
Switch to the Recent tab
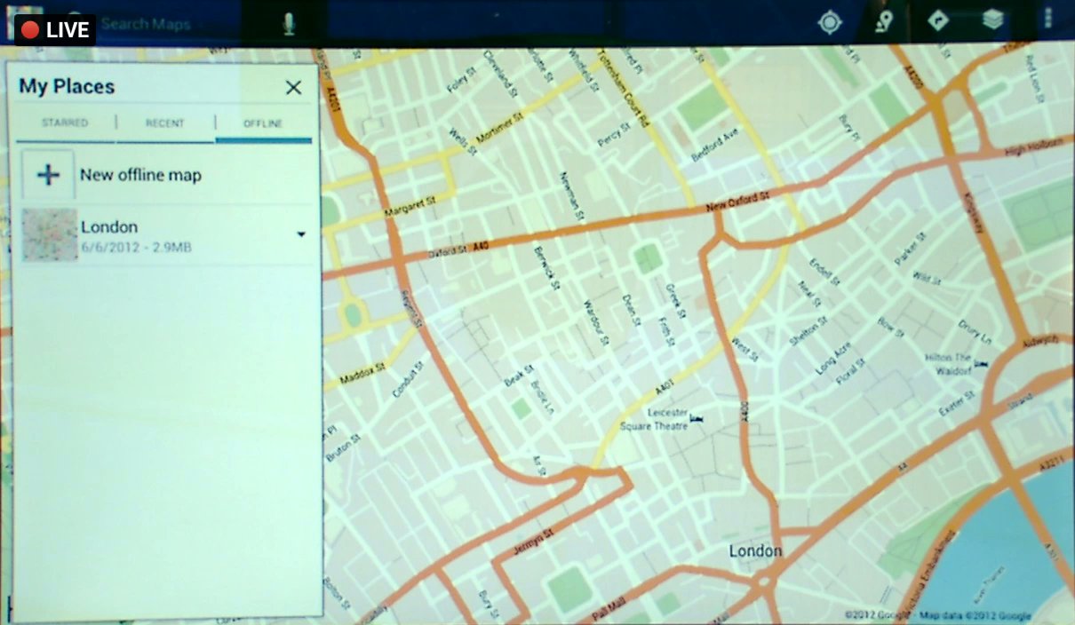165,123
